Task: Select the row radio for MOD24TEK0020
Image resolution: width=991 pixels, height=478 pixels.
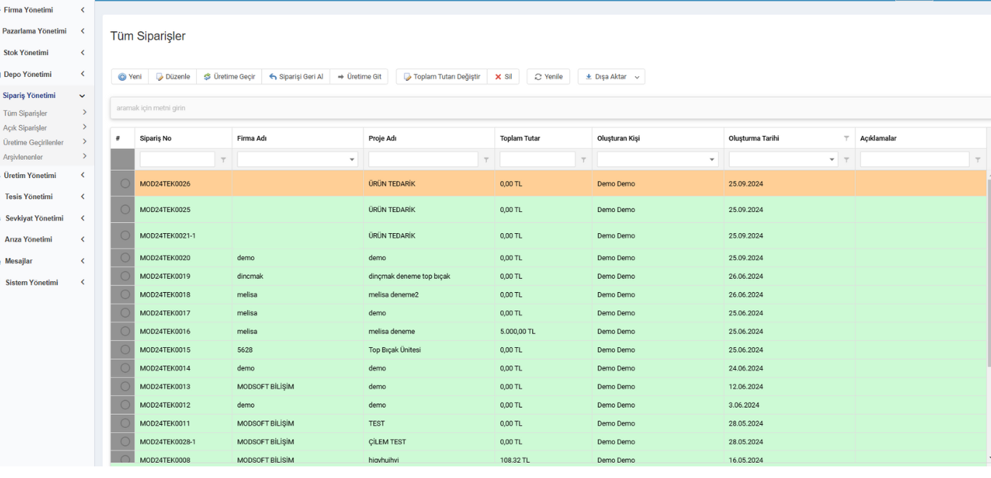Action: pyautogui.click(x=125, y=258)
